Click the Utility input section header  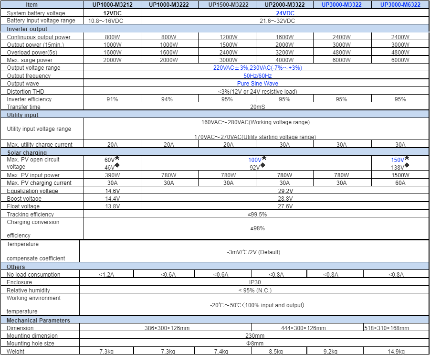(22, 115)
